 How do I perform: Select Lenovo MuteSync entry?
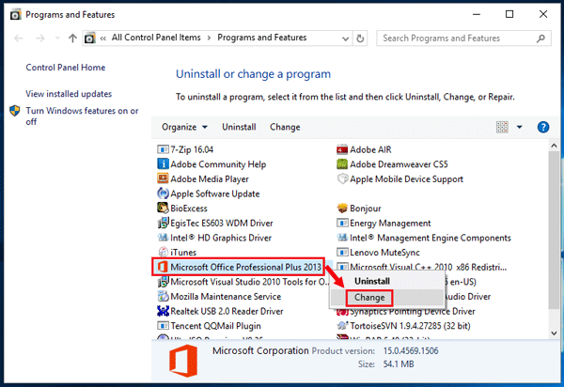pos(378,252)
